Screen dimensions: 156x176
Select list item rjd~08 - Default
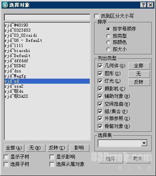(47, 40)
